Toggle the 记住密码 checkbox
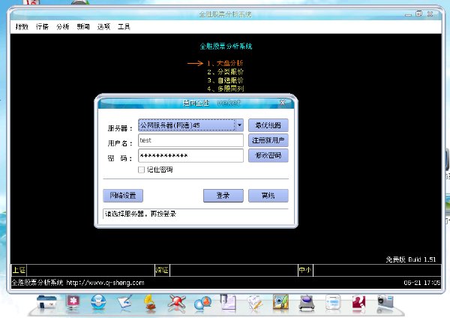This screenshot has width=450, height=318. pyautogui.click(x=141, y=169)
